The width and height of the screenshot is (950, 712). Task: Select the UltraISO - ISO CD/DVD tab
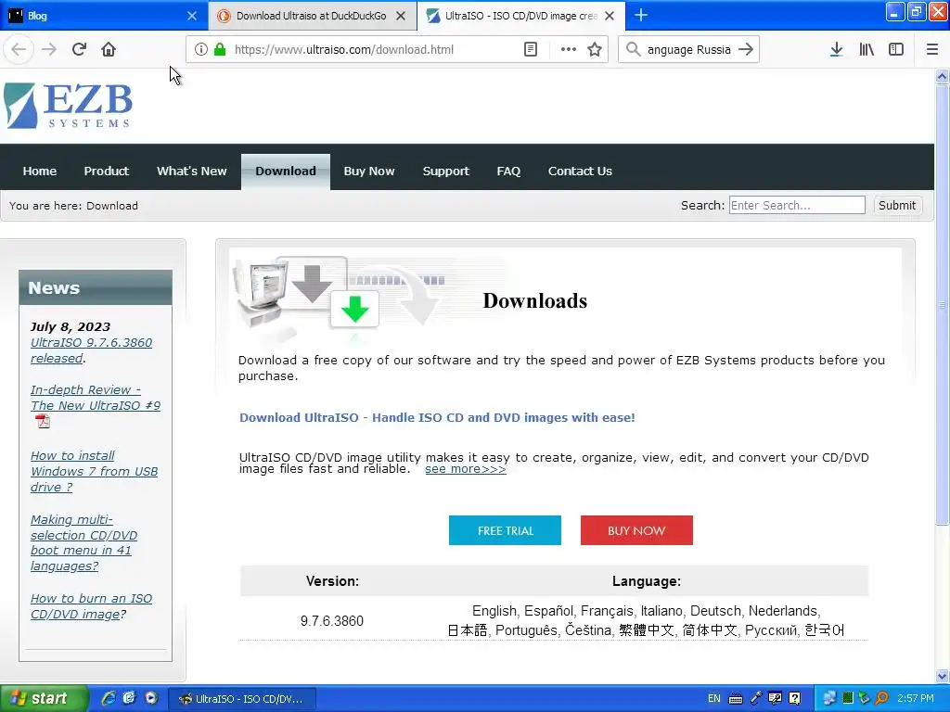(x=521, y=16)
